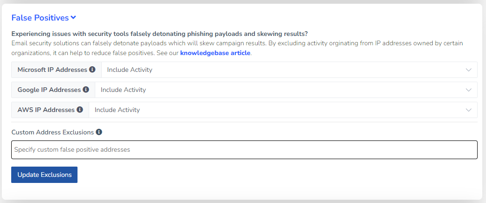Focus the custom false positive addresses field
486x203 pixels.
[x=244, y=150]
